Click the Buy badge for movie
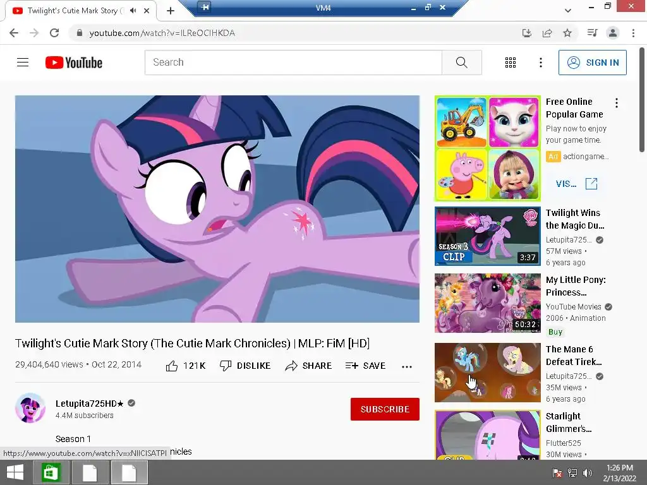The width and height of the screenshot is (647, 485). tap(555, 332)
